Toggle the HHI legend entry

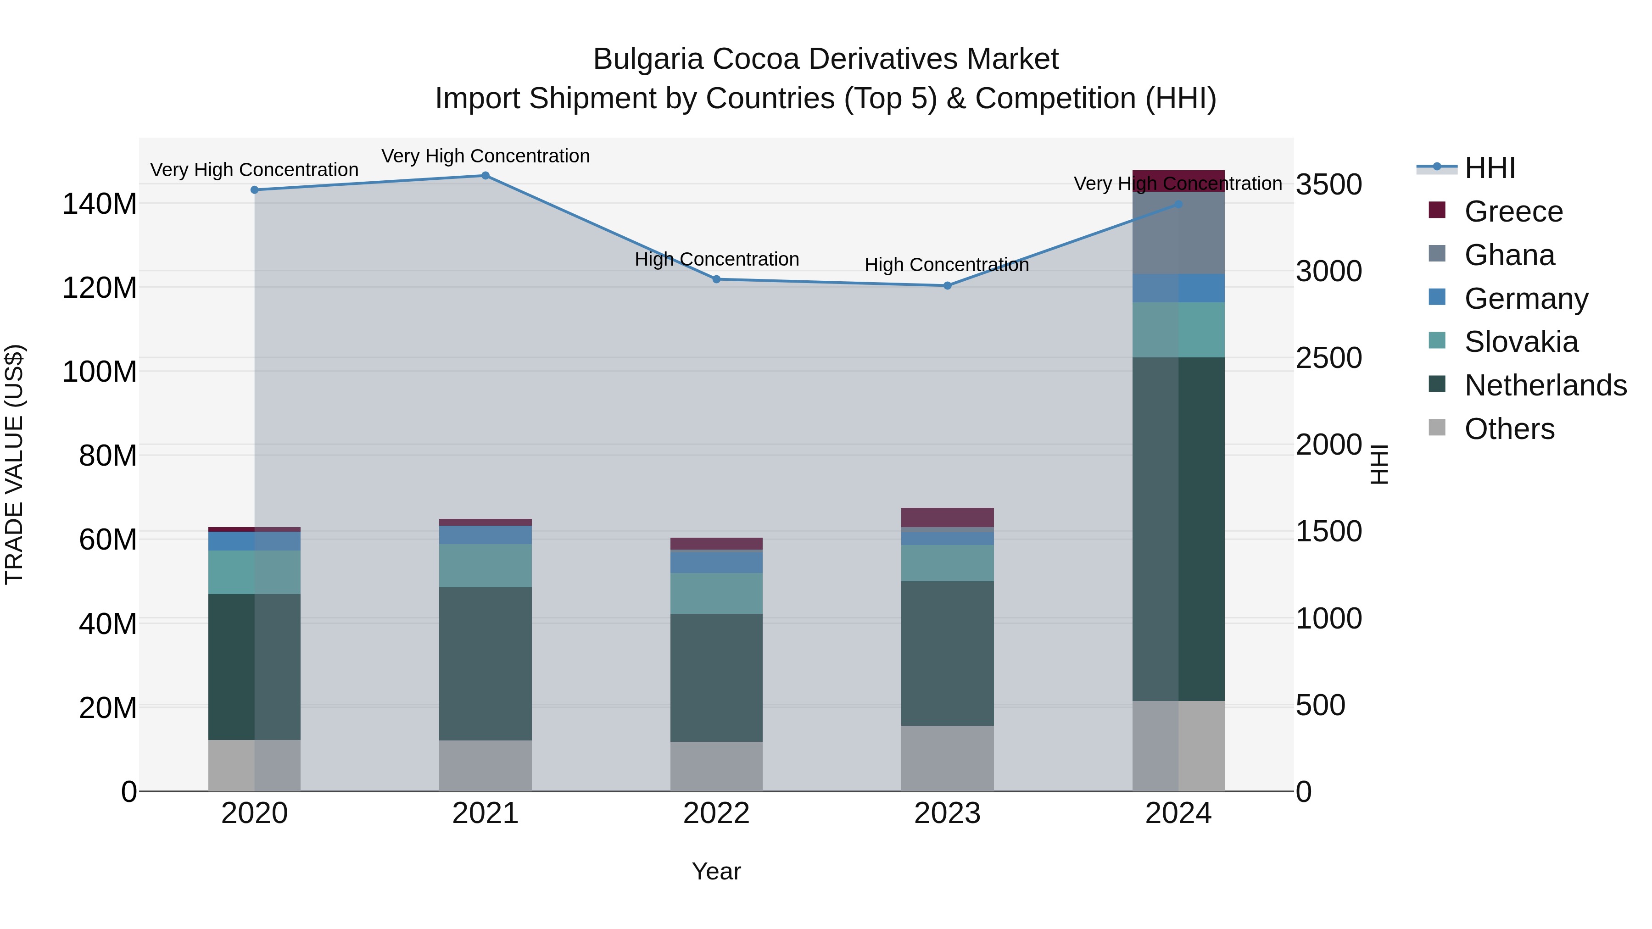click(1466, 168)
